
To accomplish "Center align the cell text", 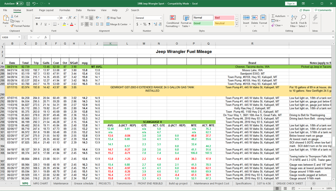I will (x=87, y=24).
